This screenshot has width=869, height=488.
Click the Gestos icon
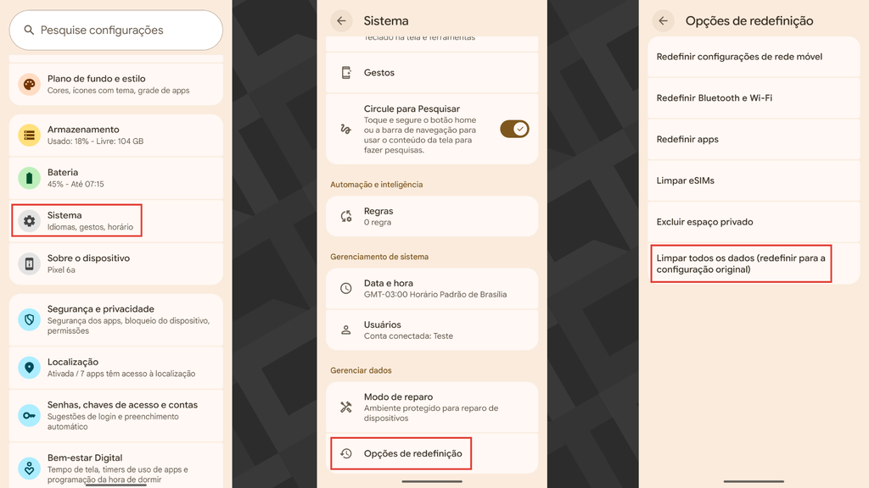tap(346, 74)
